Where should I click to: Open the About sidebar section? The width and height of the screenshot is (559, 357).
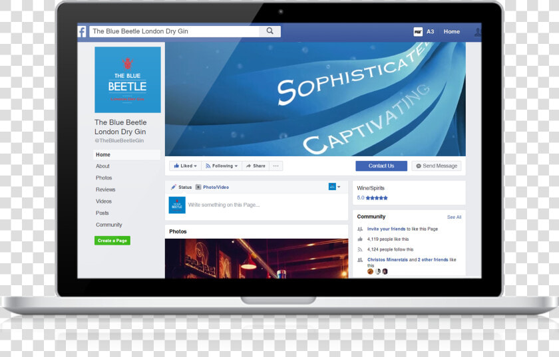pos(102,166)
